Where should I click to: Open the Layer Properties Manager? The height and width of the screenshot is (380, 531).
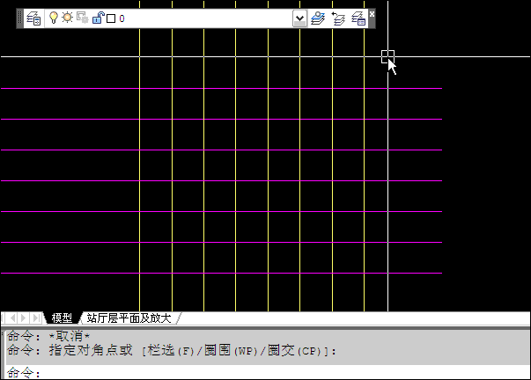(x=33, y=18)
